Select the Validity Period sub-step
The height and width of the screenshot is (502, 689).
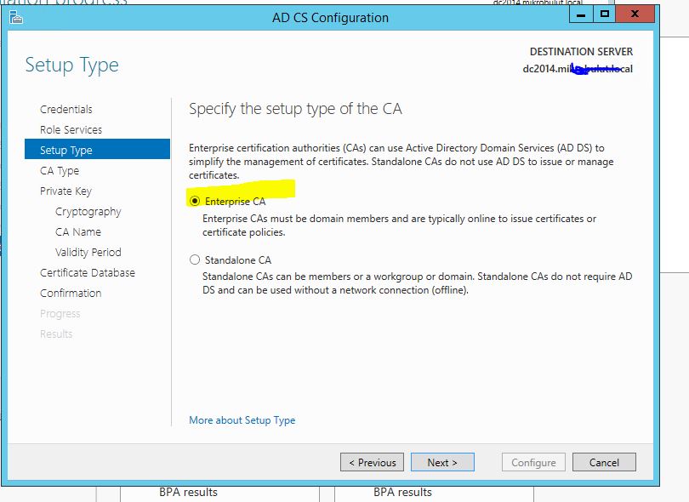click(x=88, y=253)
